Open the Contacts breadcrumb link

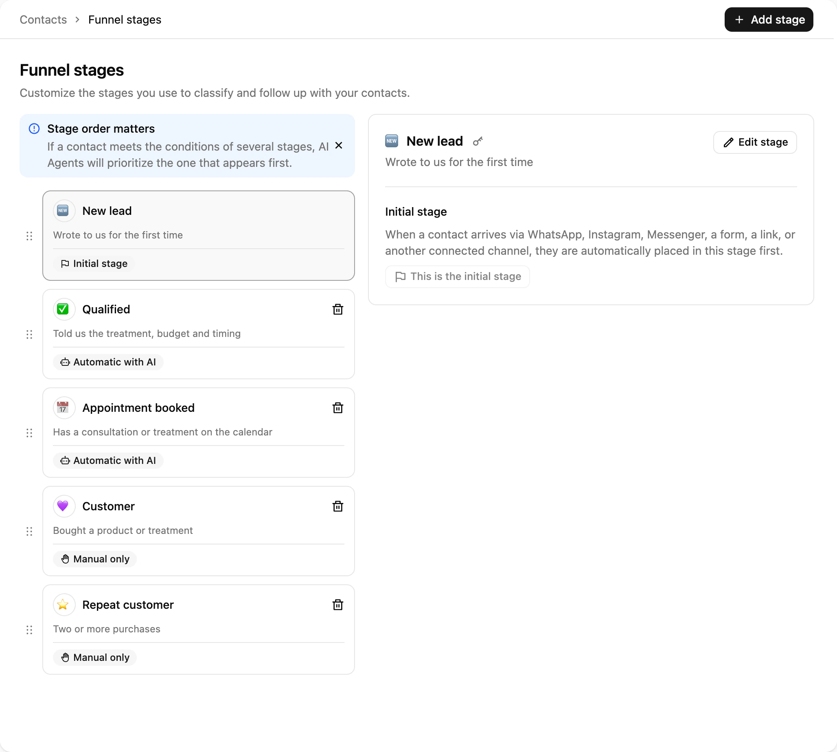point(43,20)
